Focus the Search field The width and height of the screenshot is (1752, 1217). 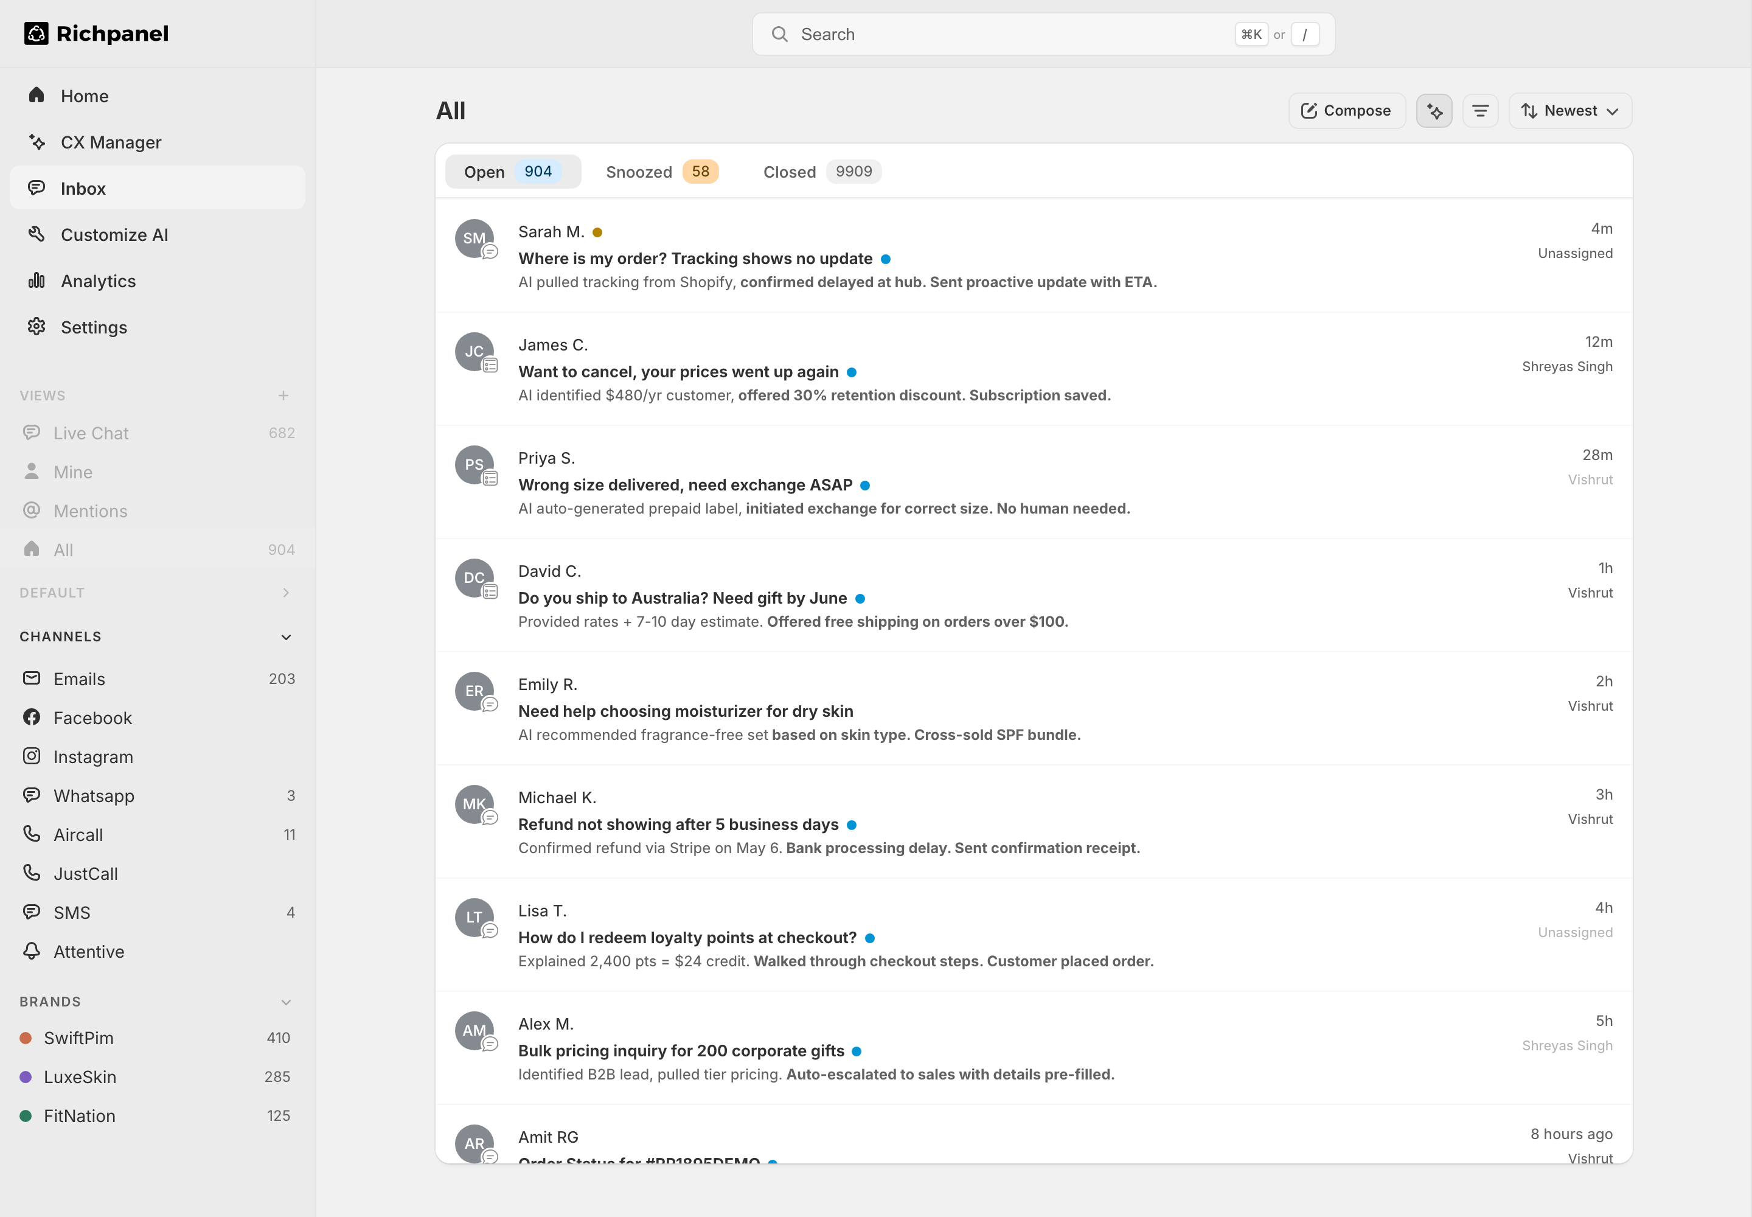point(1043,34)
